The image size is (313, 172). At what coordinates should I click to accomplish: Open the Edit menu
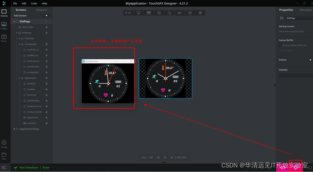[24, 3]
